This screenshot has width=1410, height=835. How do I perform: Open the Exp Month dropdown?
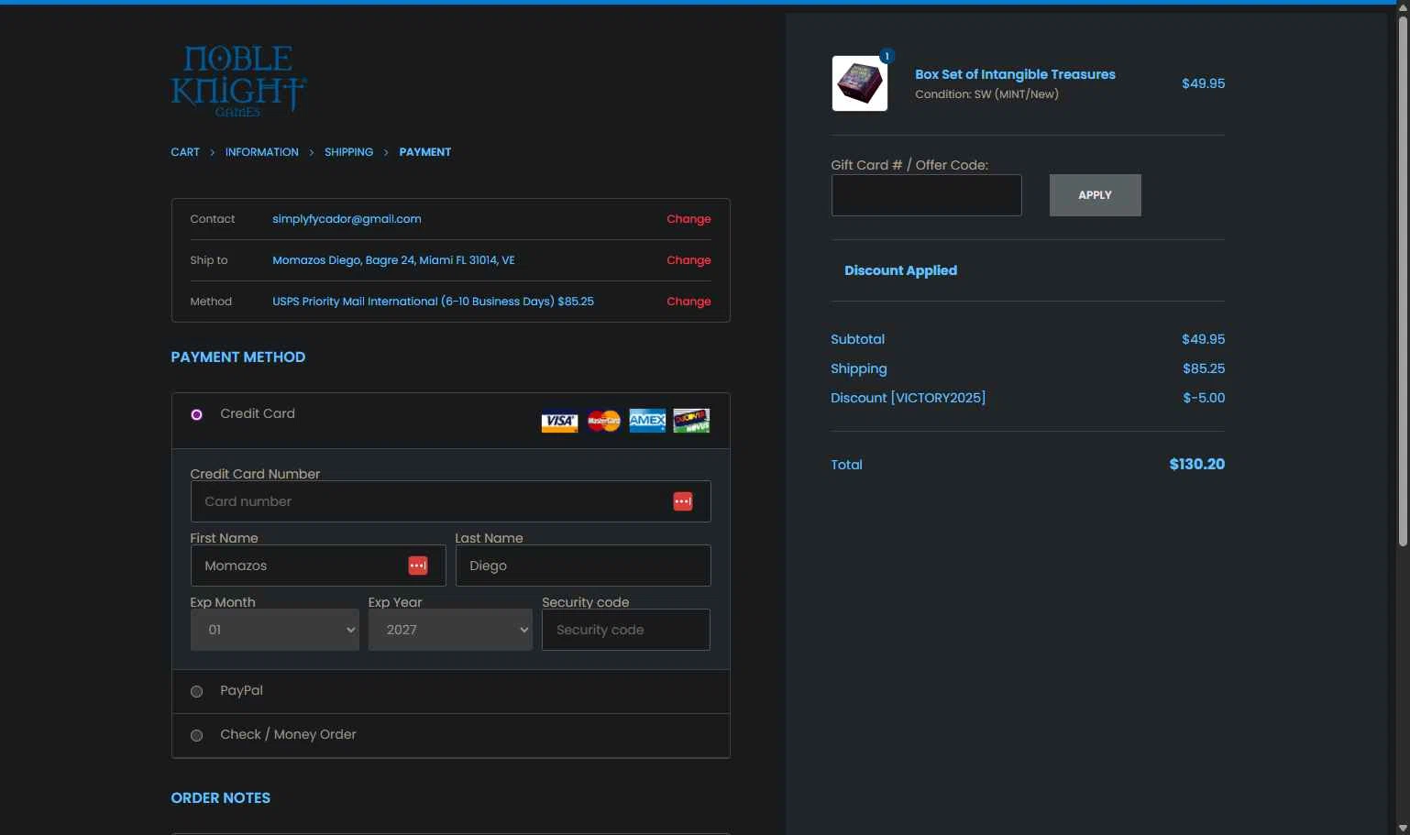274,630
